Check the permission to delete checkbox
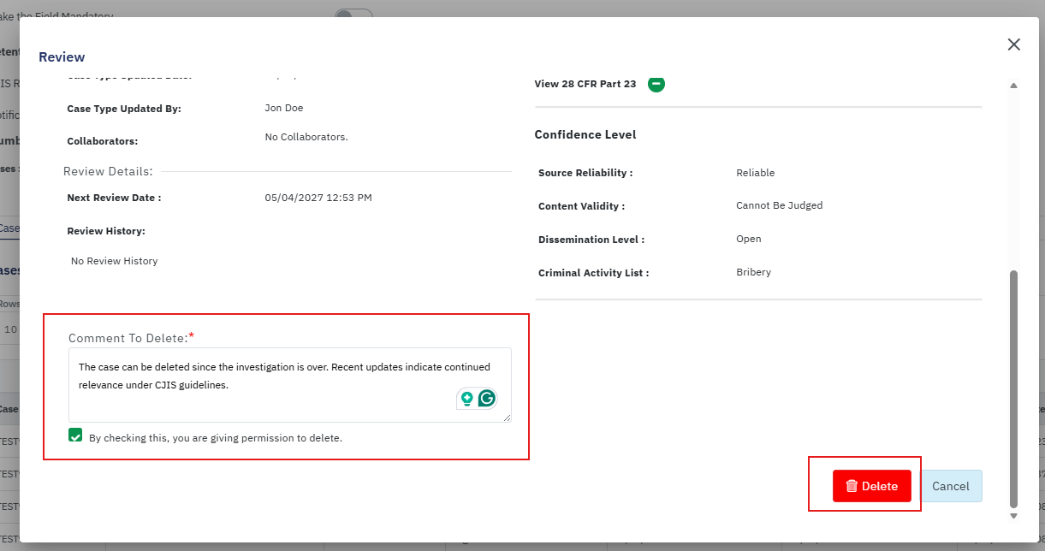The image size is (1045, 551). tap(75, 436)
